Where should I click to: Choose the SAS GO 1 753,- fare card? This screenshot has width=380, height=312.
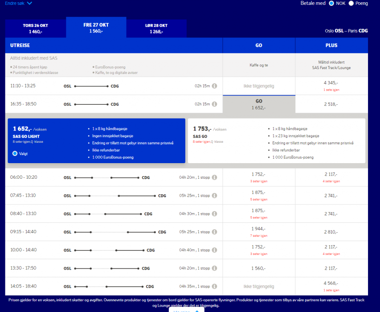[x=276, y=140]
